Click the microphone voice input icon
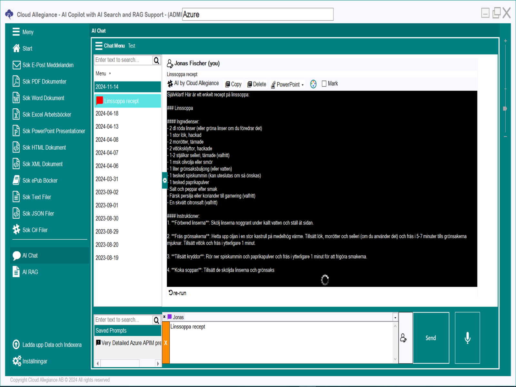This screenshot has width=516, height=387. click(467, 338)
